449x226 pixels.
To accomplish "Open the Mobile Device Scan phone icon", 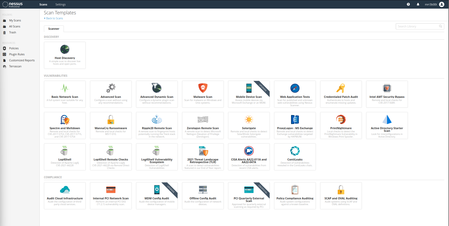I will click(x=249, y=88).
